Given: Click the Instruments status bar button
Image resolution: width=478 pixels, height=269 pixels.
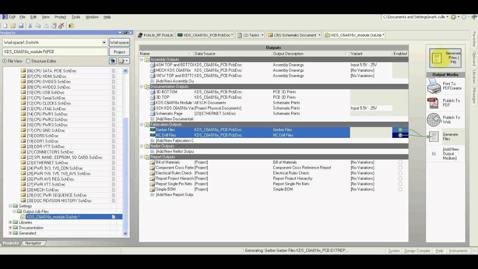Looking at the screenshot, I should coord(458,251).
